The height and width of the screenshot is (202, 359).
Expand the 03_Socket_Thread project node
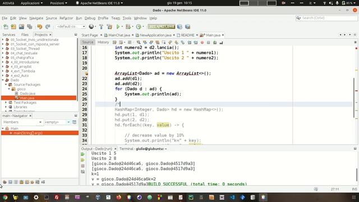coord(3,49)
